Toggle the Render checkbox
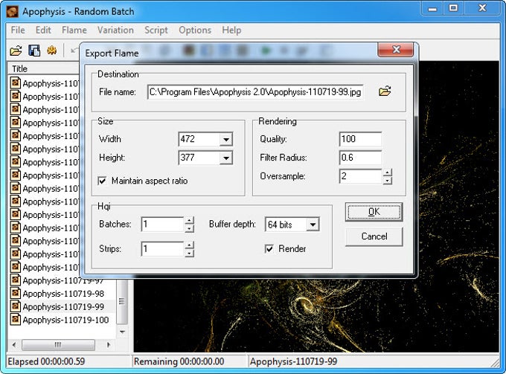Image resolution: width=506 pixels, height=374 pixels. click(x=269, y=248)
